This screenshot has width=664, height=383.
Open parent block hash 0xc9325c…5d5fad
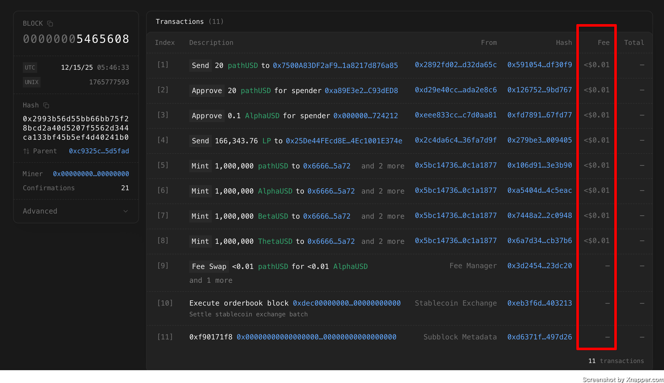(99, 151)
